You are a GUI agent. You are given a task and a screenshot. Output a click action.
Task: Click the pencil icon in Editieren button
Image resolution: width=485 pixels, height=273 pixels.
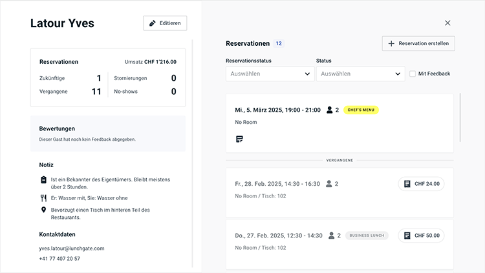[x=153, y=23]
